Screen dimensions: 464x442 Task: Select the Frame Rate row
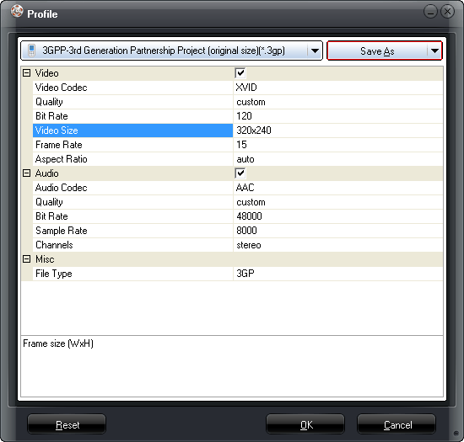(x=238, y=145)
